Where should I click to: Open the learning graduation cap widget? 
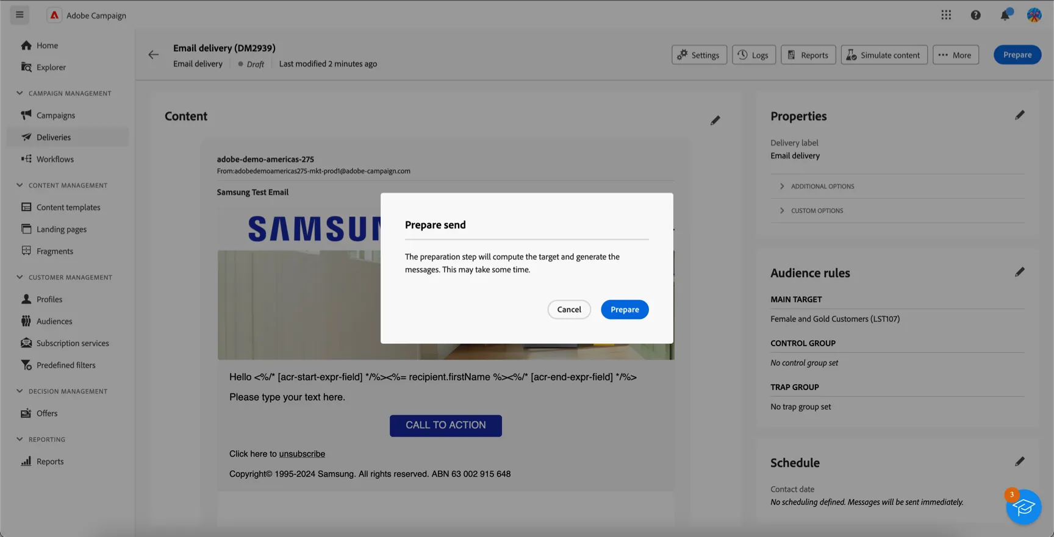tap(1023, 507)
